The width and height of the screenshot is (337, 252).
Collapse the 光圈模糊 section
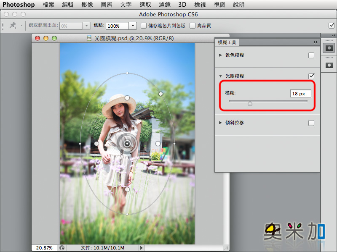220,76
